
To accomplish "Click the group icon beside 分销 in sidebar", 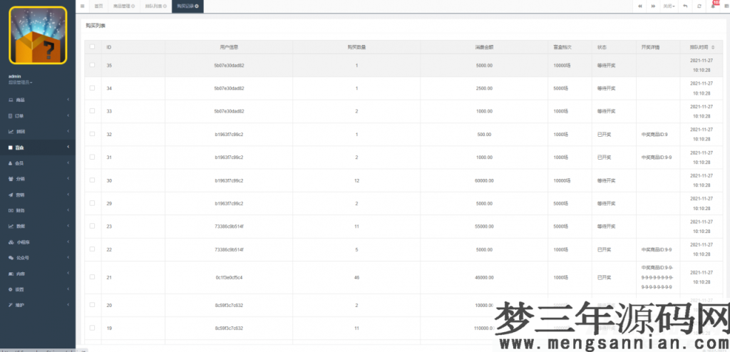I will pyautogui.click(x=11, y=179).
